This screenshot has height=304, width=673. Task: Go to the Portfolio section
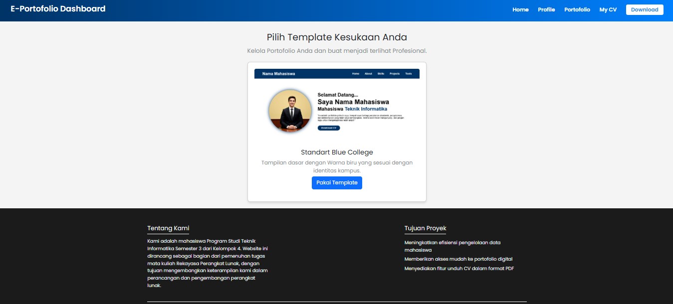tap(577, 9)
